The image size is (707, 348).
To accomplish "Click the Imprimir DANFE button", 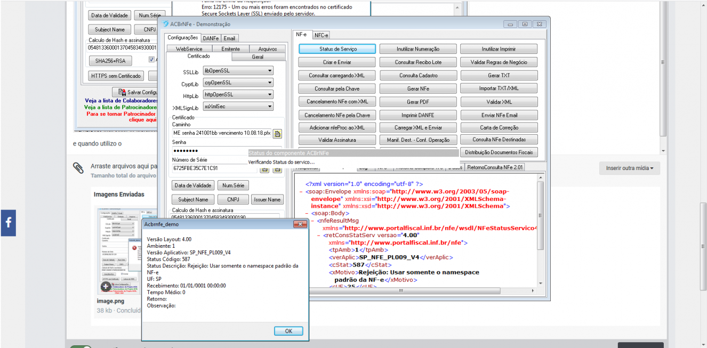I will (418, 115).
